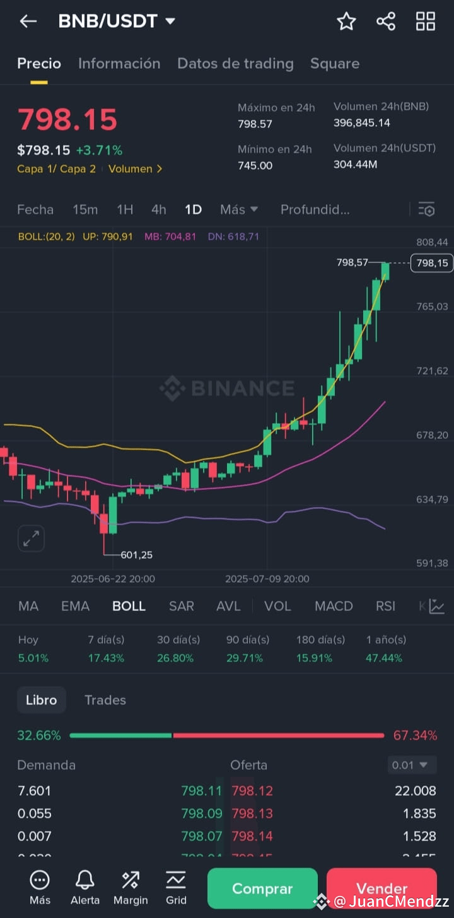Enable the MACD indicator
The height and width of the screenshot is (918, 454).
[334, 606]
